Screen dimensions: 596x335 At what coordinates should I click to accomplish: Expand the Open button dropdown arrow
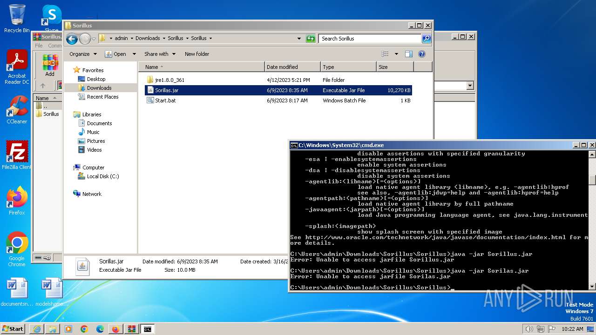click(134, 54)
